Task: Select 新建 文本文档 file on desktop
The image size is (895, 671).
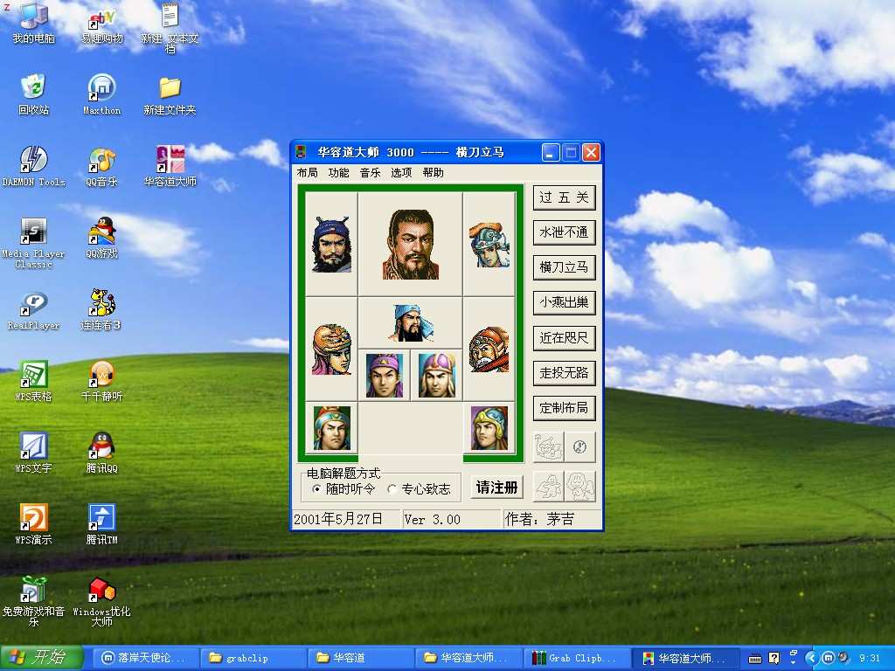Action: [170, 27]
